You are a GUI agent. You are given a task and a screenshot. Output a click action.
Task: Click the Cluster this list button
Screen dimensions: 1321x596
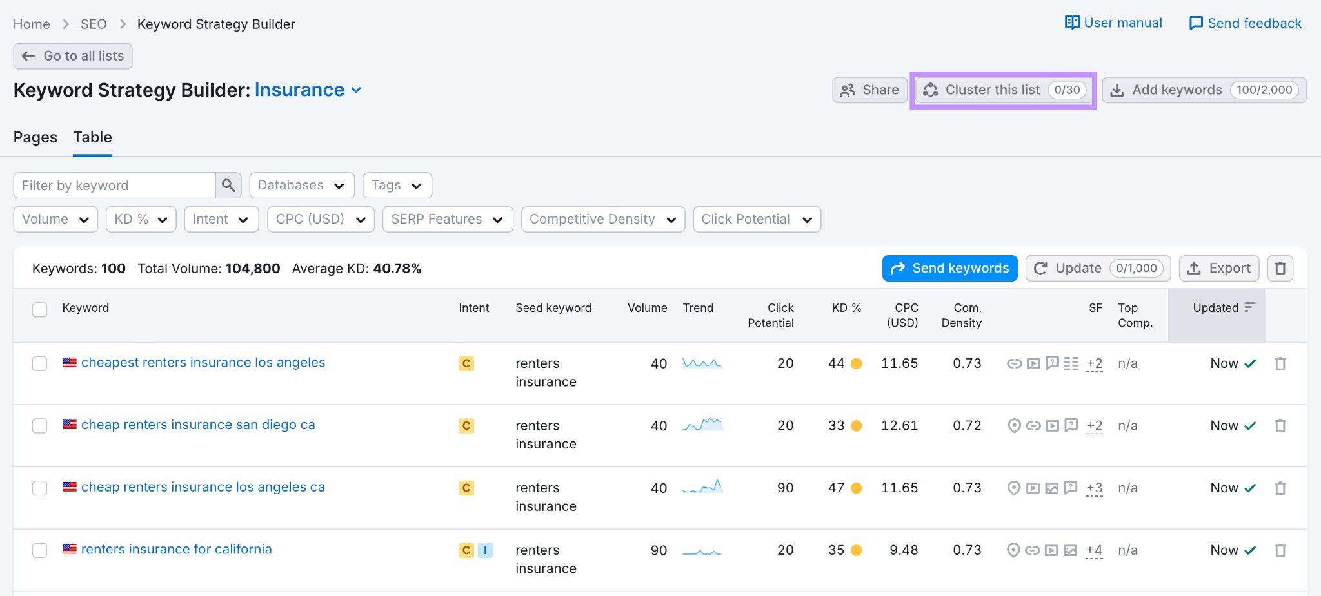1003,90
